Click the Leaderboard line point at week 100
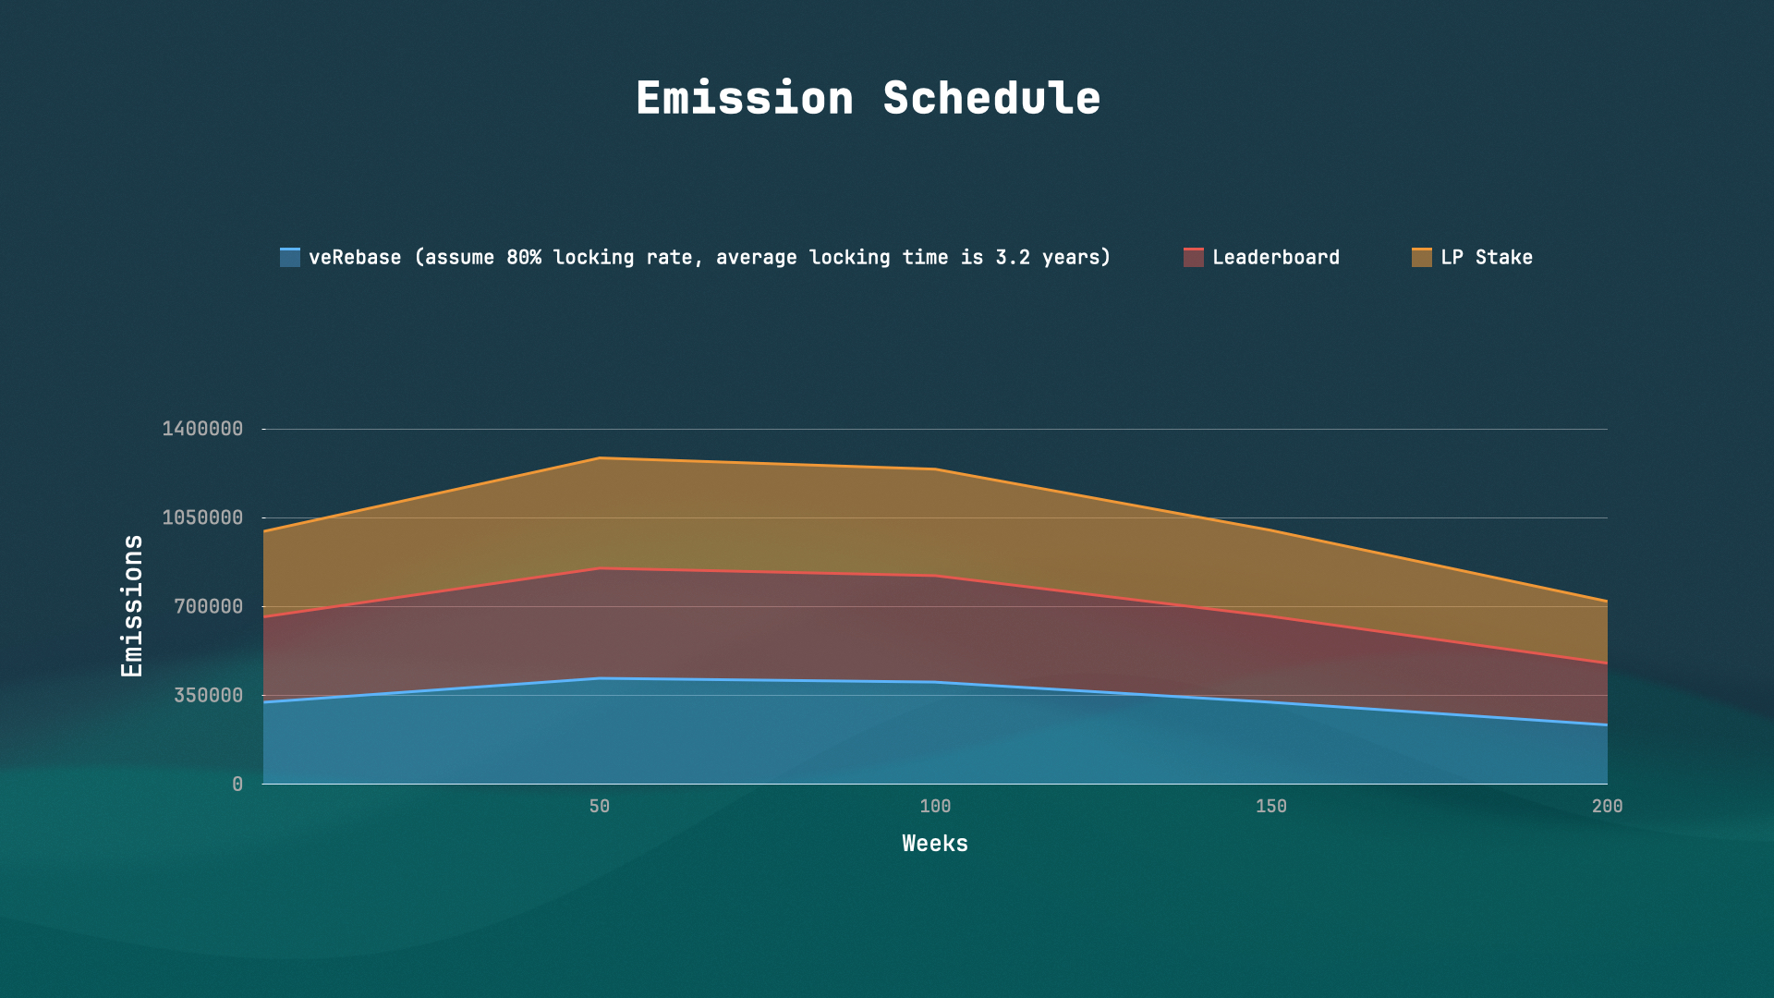Screen dimensions: 1774x998 tap(935, 577)
